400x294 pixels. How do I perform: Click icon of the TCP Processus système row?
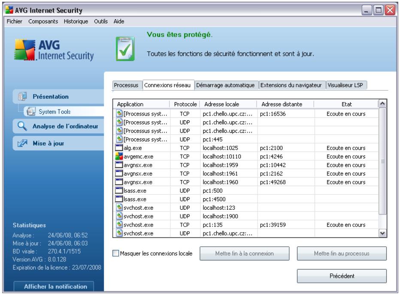click(119, 113)
